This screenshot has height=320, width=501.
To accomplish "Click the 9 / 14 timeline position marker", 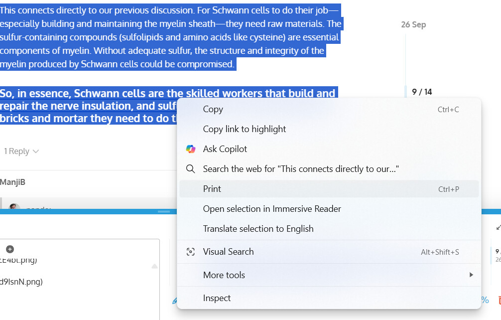I will (x=422, y=92).
